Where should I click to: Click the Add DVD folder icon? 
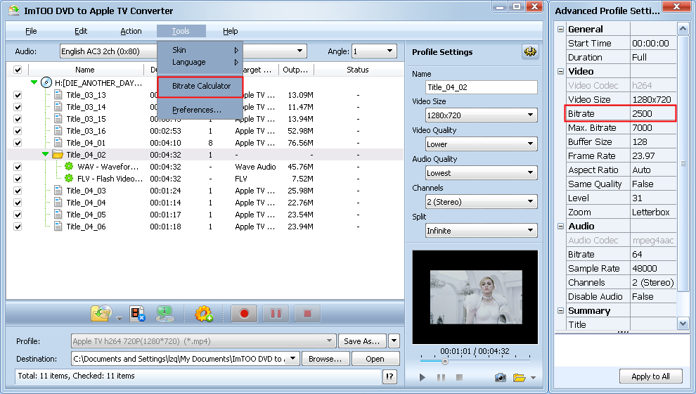(101, 314)
